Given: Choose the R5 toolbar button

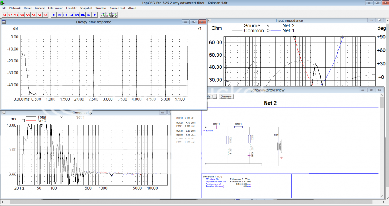Looking at the screenshot, I should point(77,15).
